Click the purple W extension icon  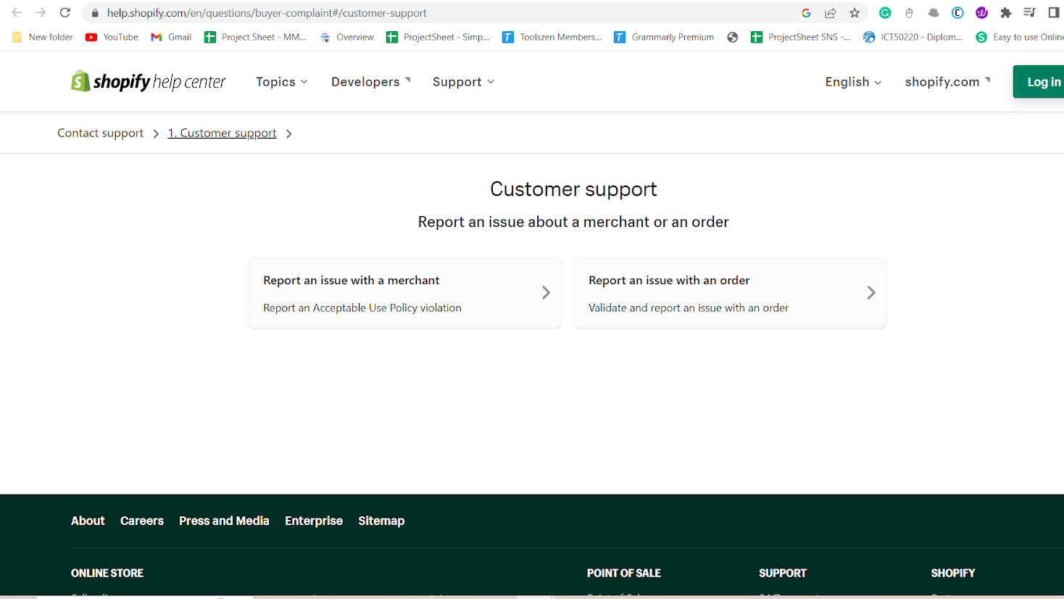pyautogui.click(x=981, y=13)
